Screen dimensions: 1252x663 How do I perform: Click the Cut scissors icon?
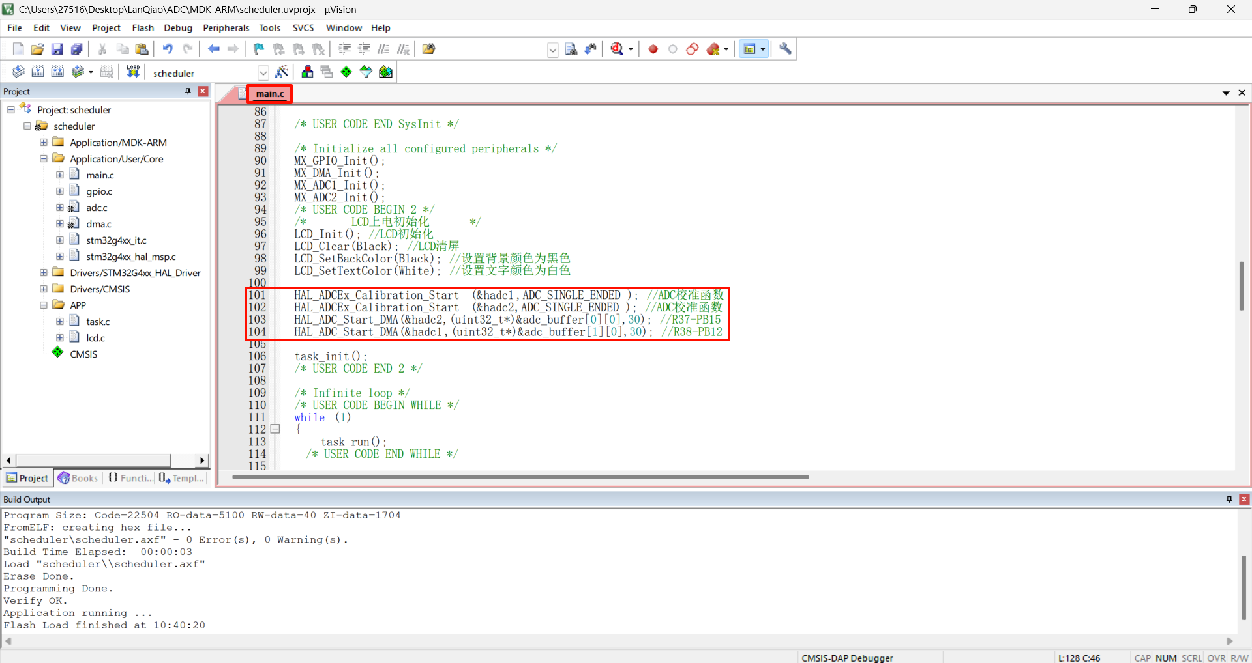[102, 49]
